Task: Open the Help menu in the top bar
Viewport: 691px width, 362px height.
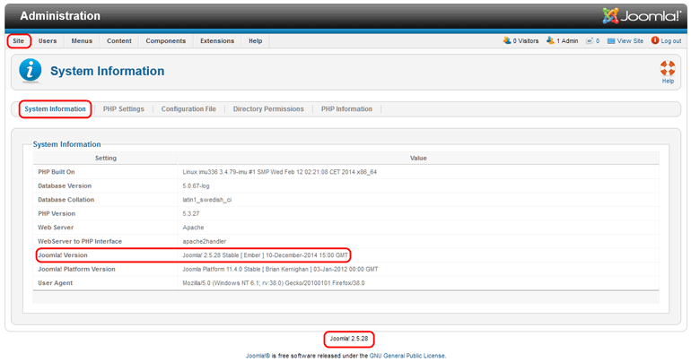Action: [x=255, y=41]
